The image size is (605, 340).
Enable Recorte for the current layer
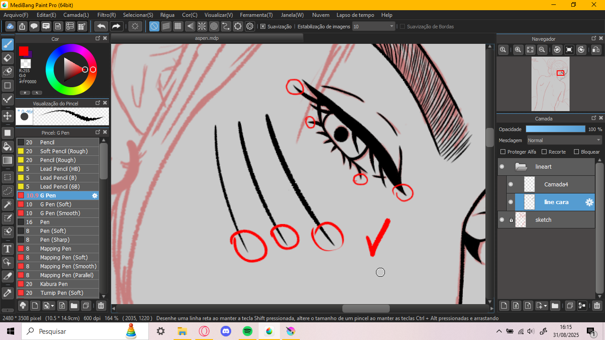click(x=543, y=151)
